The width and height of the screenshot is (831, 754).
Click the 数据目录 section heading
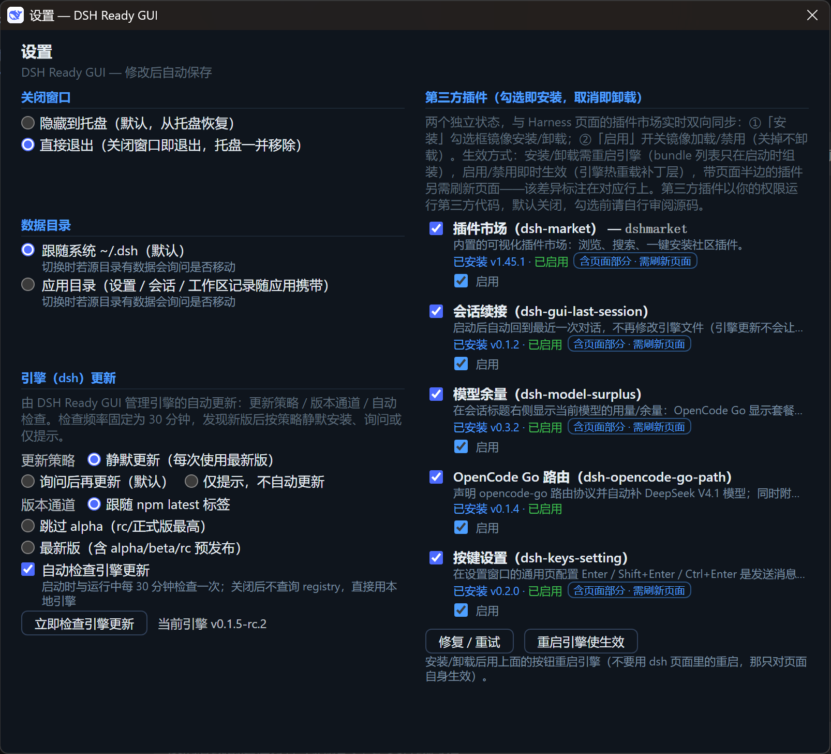pos(46,225)
